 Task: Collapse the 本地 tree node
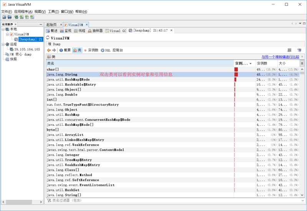coord(3,30)
